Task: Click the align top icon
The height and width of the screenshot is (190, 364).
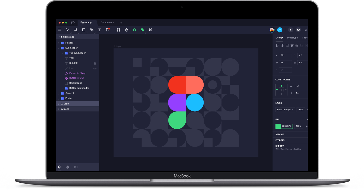Action: (x=292, y=46)
